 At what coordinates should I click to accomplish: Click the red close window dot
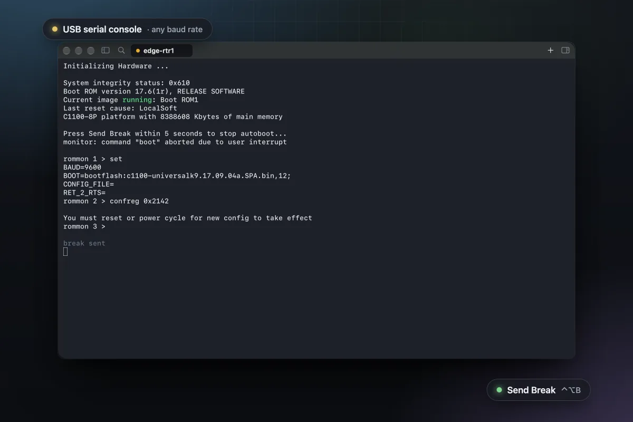[66, 51]
